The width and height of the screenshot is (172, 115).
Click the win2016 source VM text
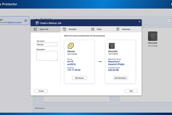[x=71, y=64]
